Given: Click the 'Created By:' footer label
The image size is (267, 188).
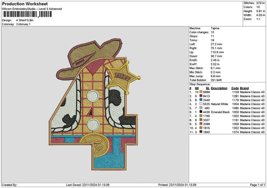Looking at the screenshot, I should 9,185.
